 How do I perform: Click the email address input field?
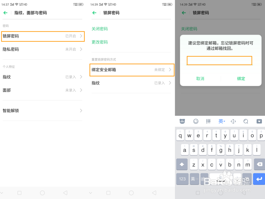click(x=219, y=61)
